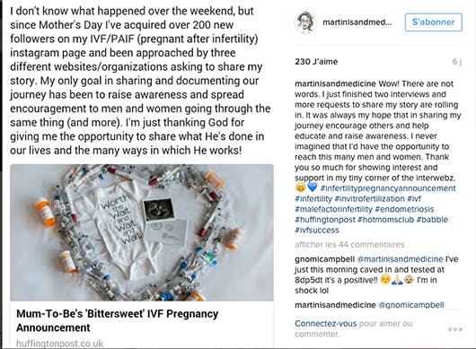Viewport: 476px width, 349px height.
Task: Open the #invitrofertilization hashtag
Action: click(x=369, y=198)
